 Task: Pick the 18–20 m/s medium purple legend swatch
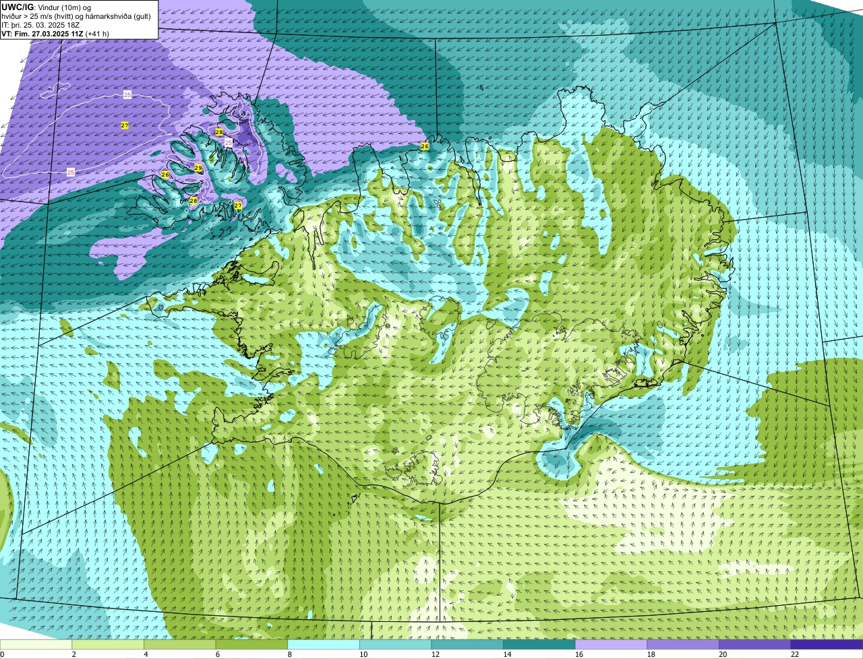pos(683,644)
